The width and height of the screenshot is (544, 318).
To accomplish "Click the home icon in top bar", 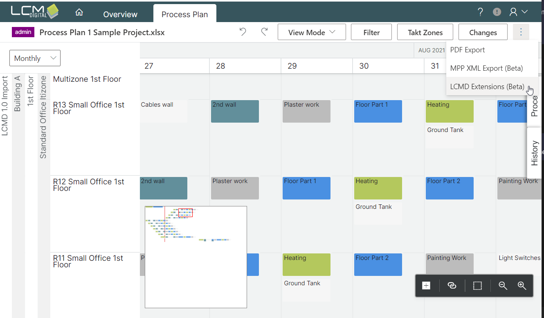I will pos(79,13).
